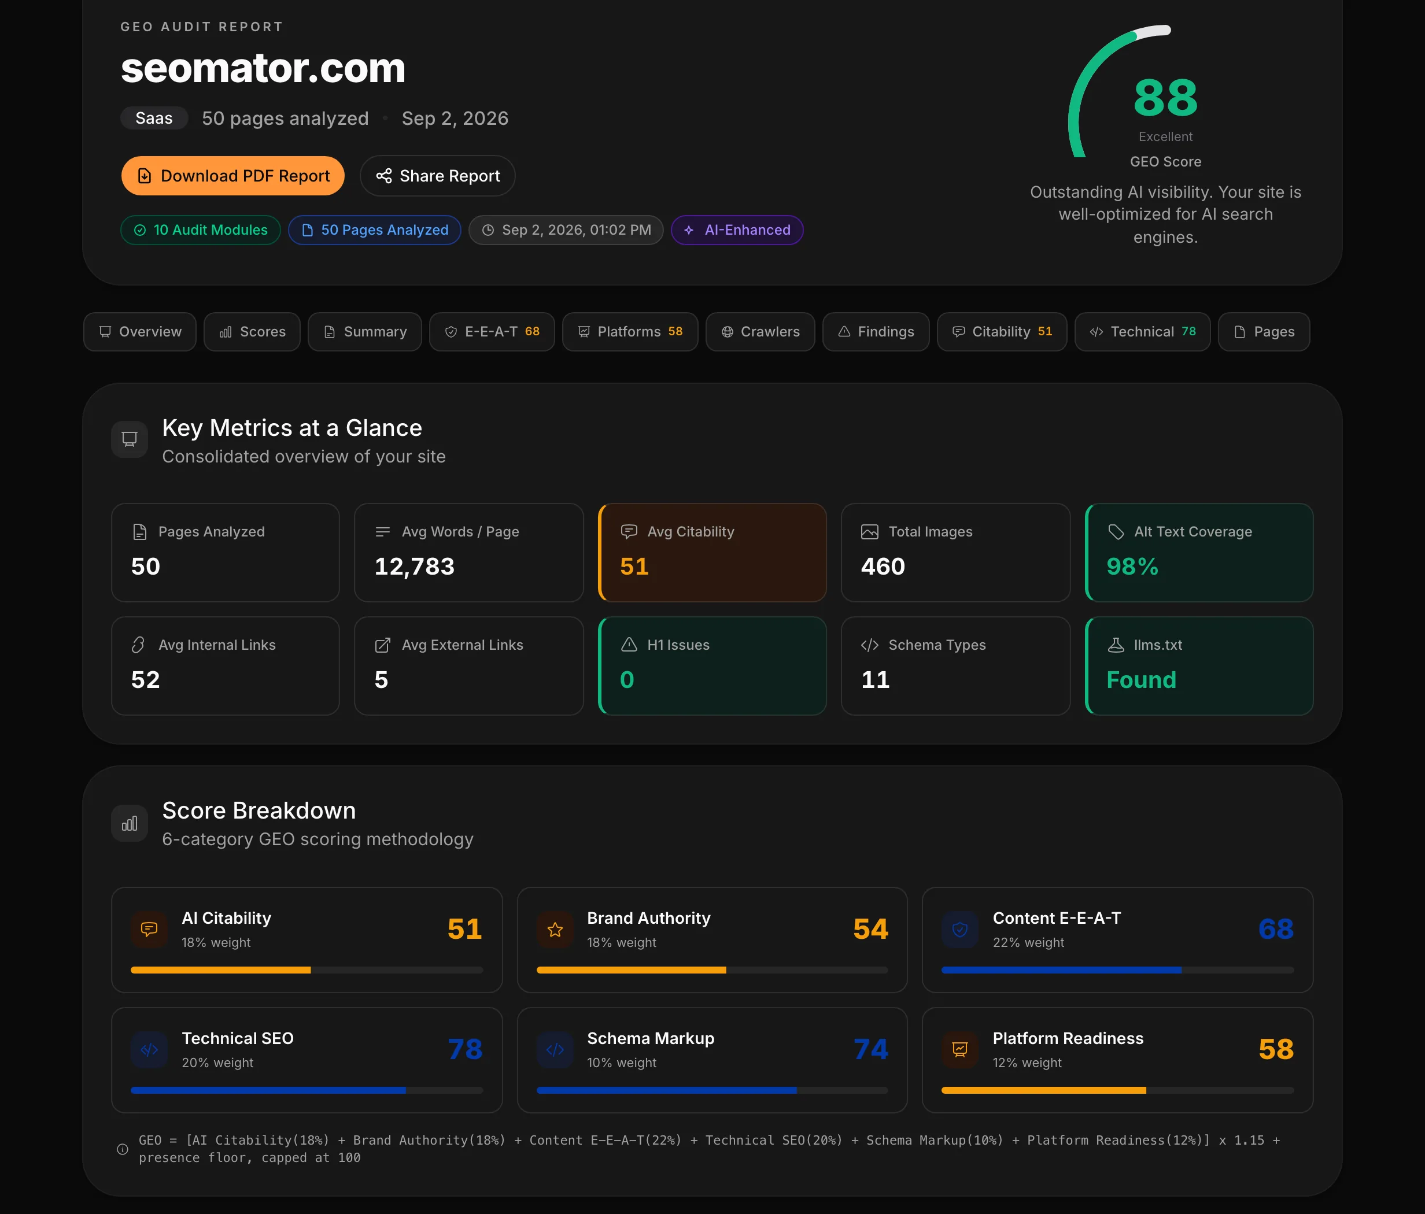Go to the E-E-A-T tab
The height and width of the screenshot is (1214, 1425).
pos(492,332)
